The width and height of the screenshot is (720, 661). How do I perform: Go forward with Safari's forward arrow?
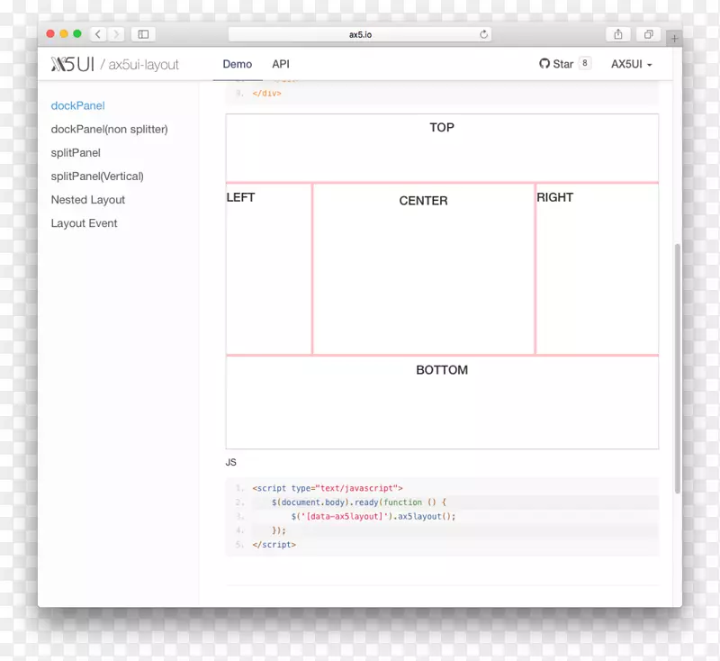click(116, 34)
